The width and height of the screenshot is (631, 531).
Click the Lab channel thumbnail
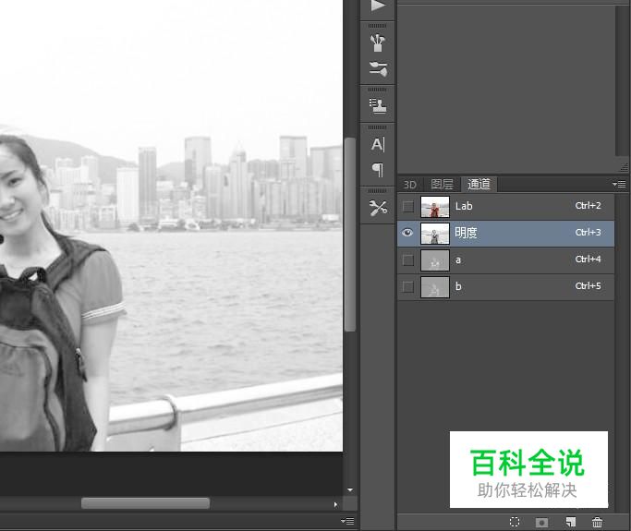435,207
